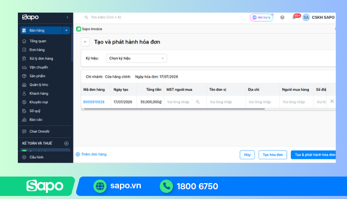Focus the Tìm kiếm search field

click(x=106, y=17)
